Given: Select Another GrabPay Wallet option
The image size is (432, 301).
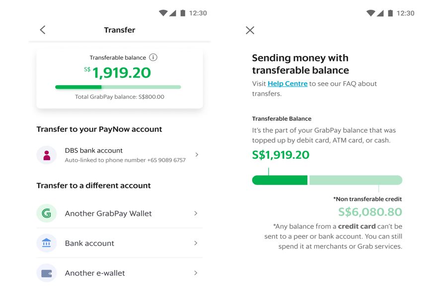Looking at the screenshot, I should (x=120, y=213).
